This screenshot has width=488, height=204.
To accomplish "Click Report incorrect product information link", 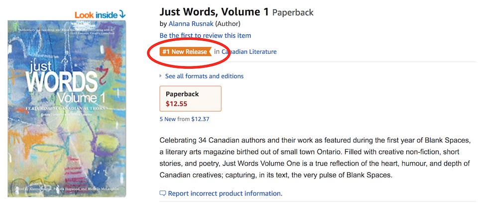I will click(225, 194).
